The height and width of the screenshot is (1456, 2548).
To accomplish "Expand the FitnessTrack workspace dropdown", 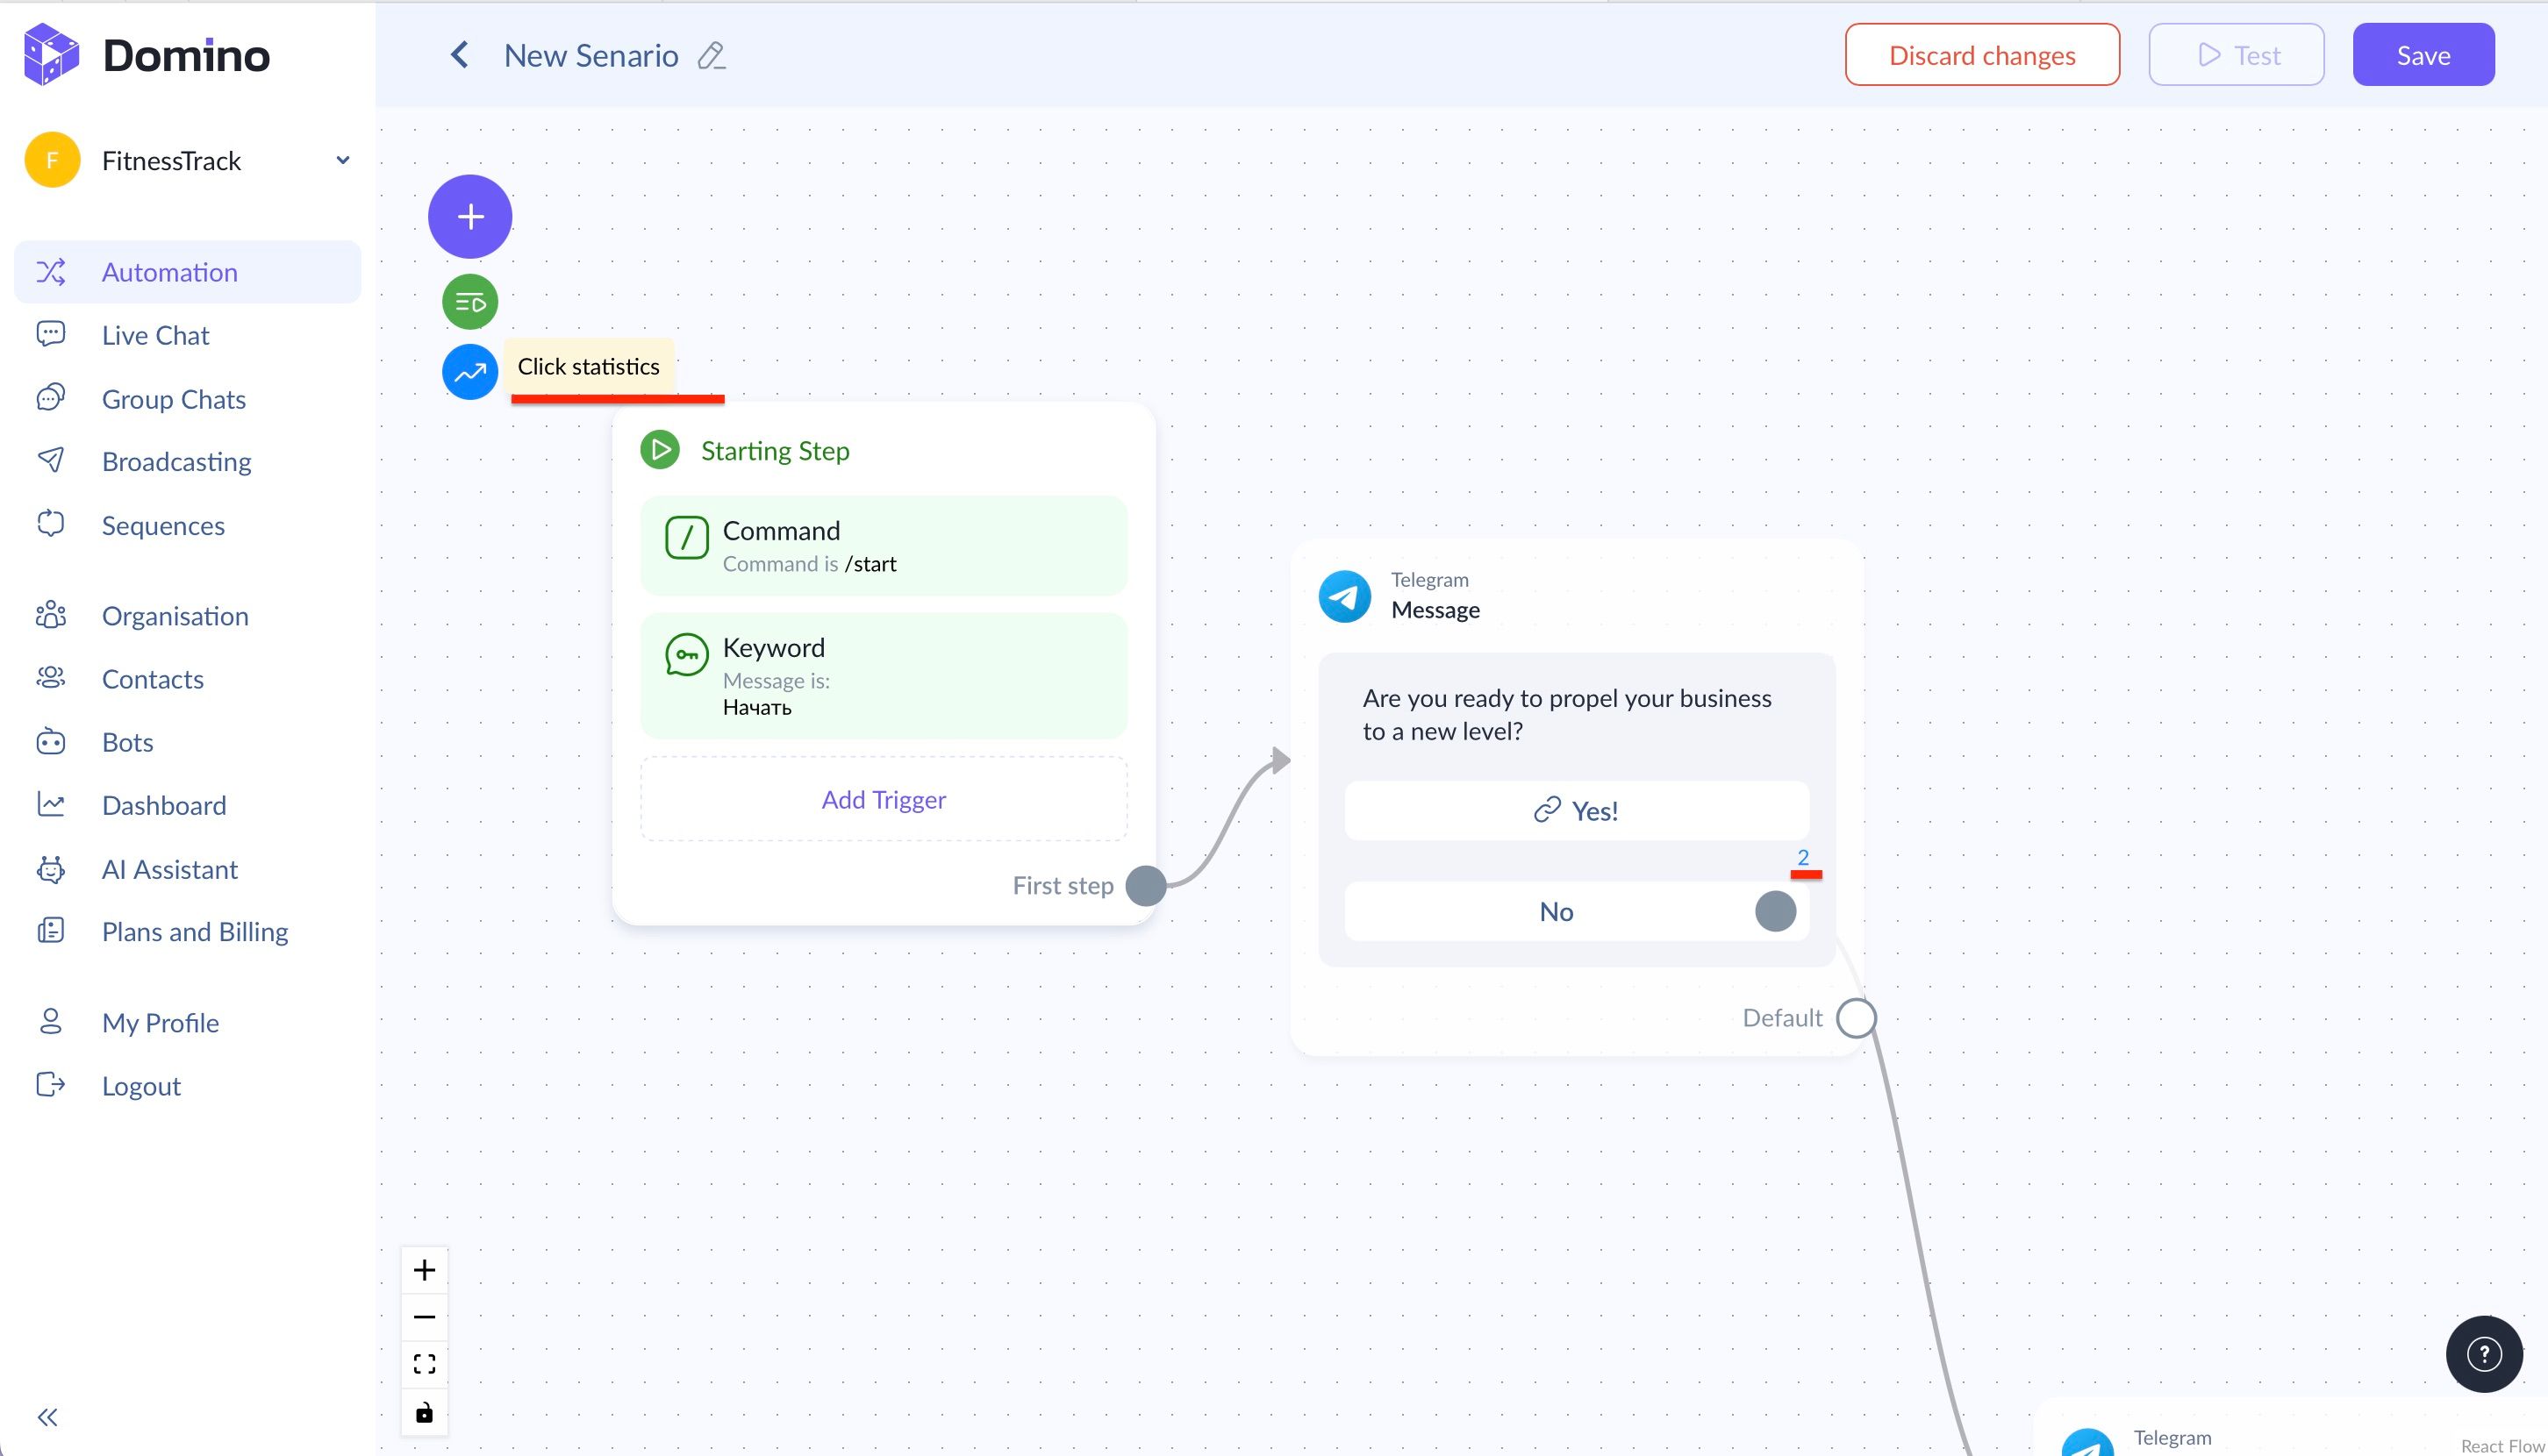I will [342, 160].
